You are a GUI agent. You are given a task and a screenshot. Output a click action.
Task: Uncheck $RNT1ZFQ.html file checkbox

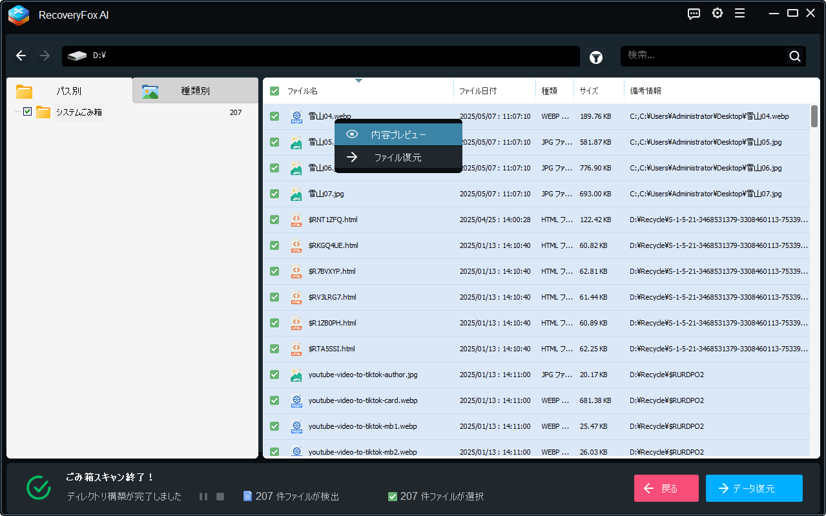pyautogui.click(x=274, y=220)
